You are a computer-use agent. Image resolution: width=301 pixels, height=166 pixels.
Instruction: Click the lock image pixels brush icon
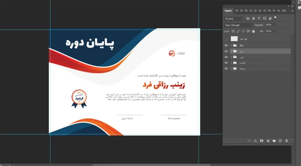[x=238, y=31]
